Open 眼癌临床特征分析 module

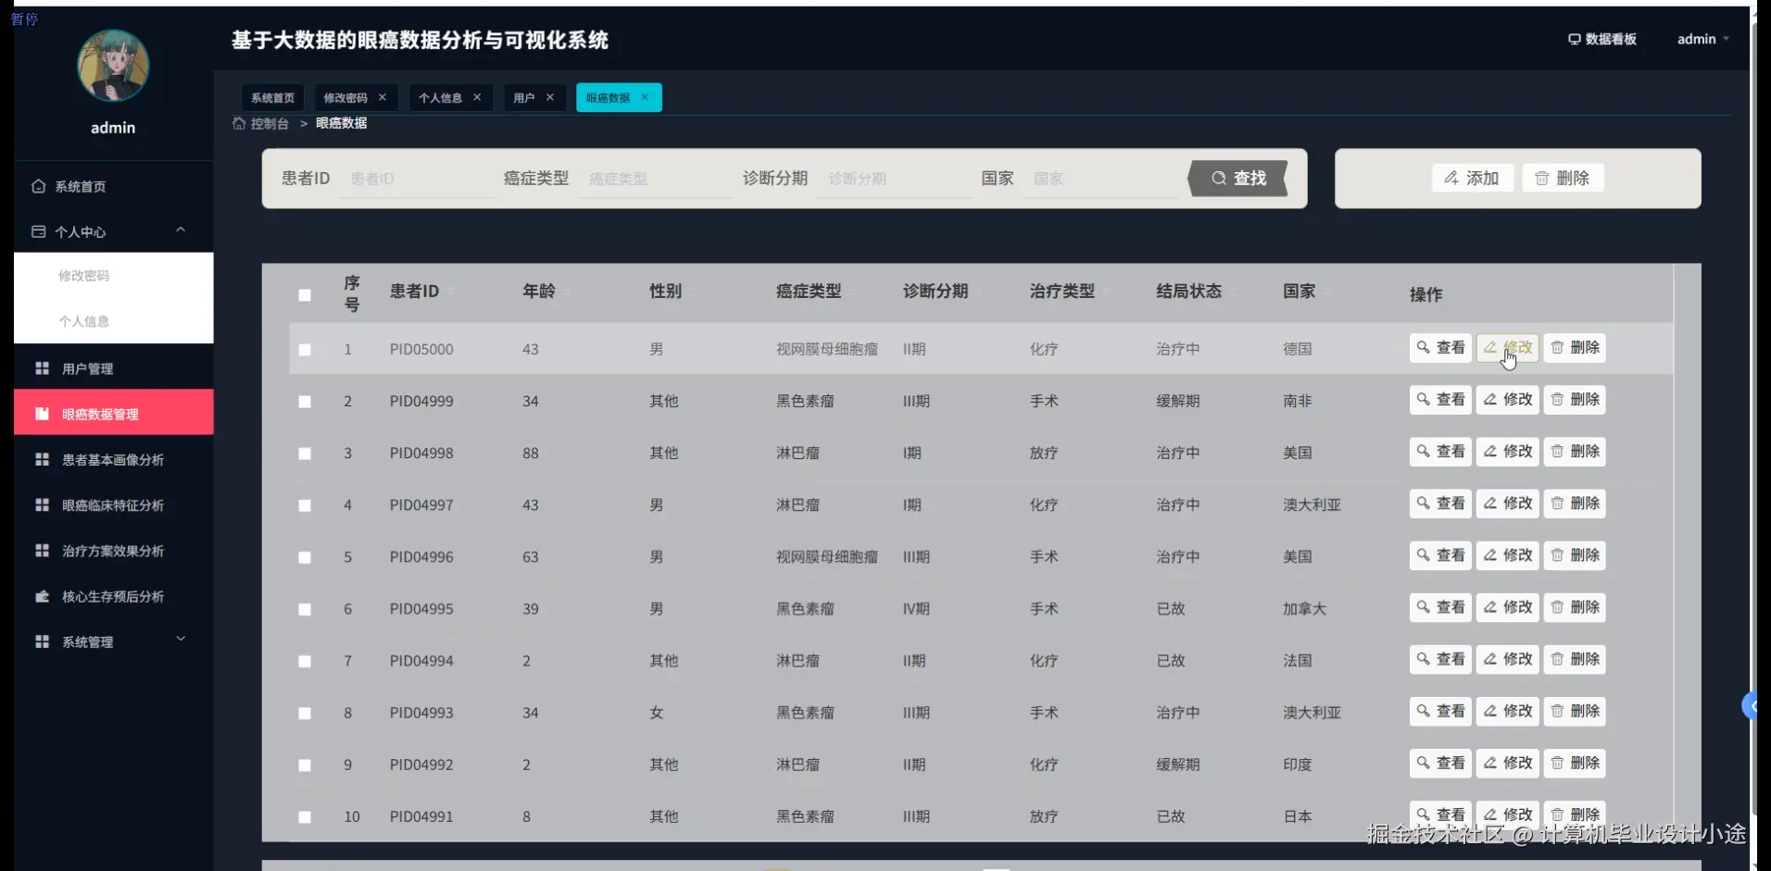coord(40,505)
